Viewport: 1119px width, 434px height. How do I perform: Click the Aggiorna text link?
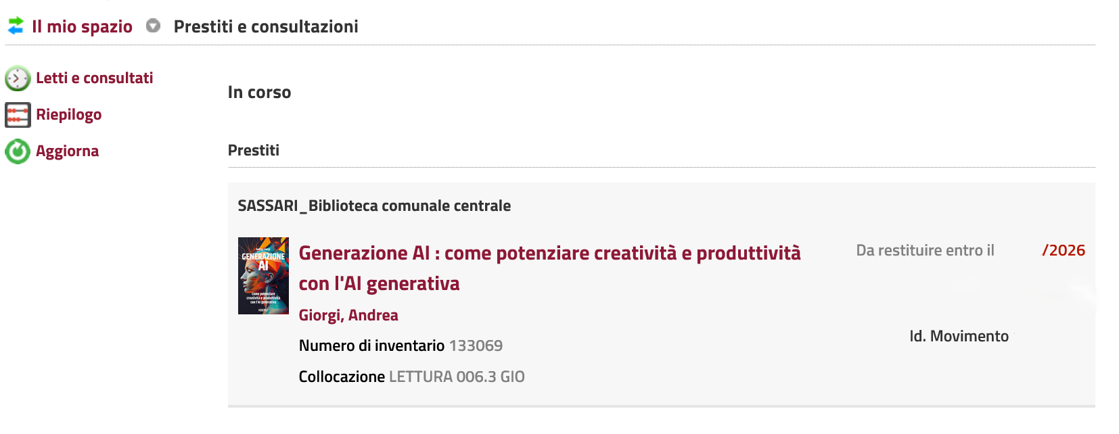(67, 151)
